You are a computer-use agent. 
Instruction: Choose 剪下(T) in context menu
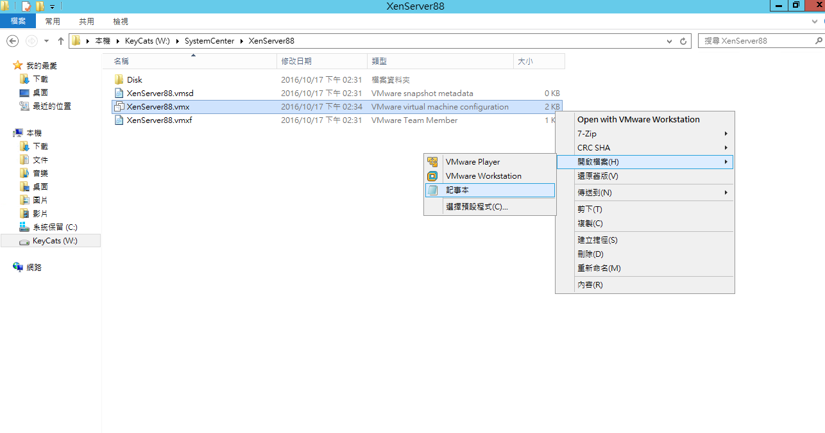(x=645, y=209)
